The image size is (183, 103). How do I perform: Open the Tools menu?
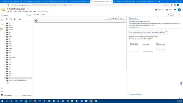31,11
